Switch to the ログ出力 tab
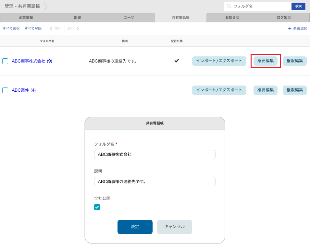The width and height of the screenshot is (310, 244). (x=284, y=18)
